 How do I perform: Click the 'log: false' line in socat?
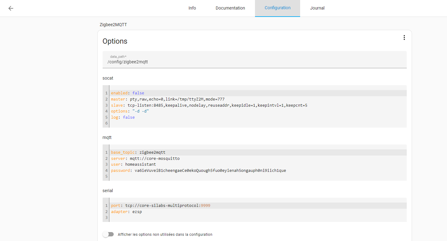[123, 117]
